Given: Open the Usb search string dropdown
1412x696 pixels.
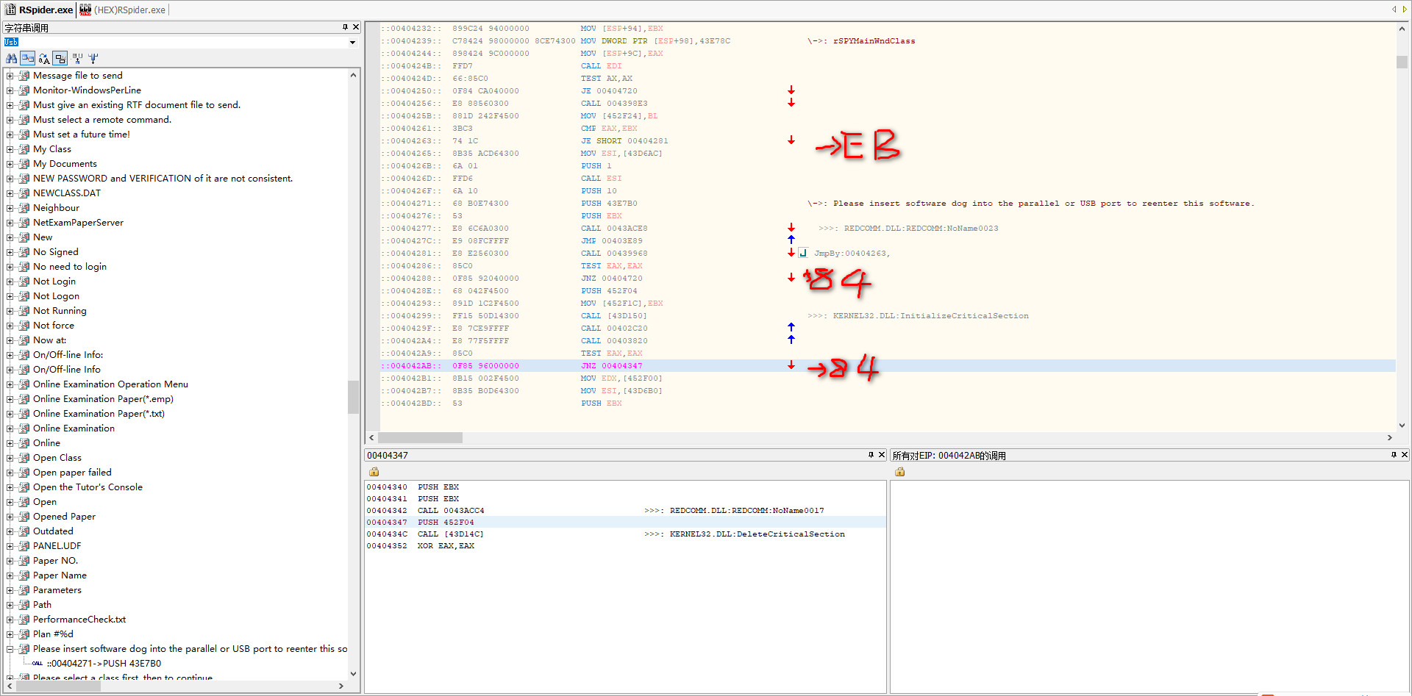Looking at the screenshot, I should pyautogui.click(x=352, y=43).
